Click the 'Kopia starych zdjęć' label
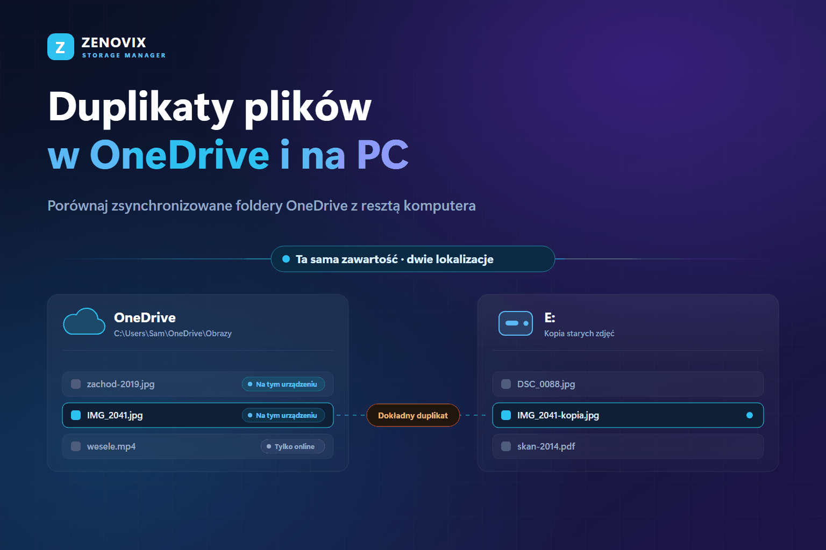 click(x=579, y=334)
